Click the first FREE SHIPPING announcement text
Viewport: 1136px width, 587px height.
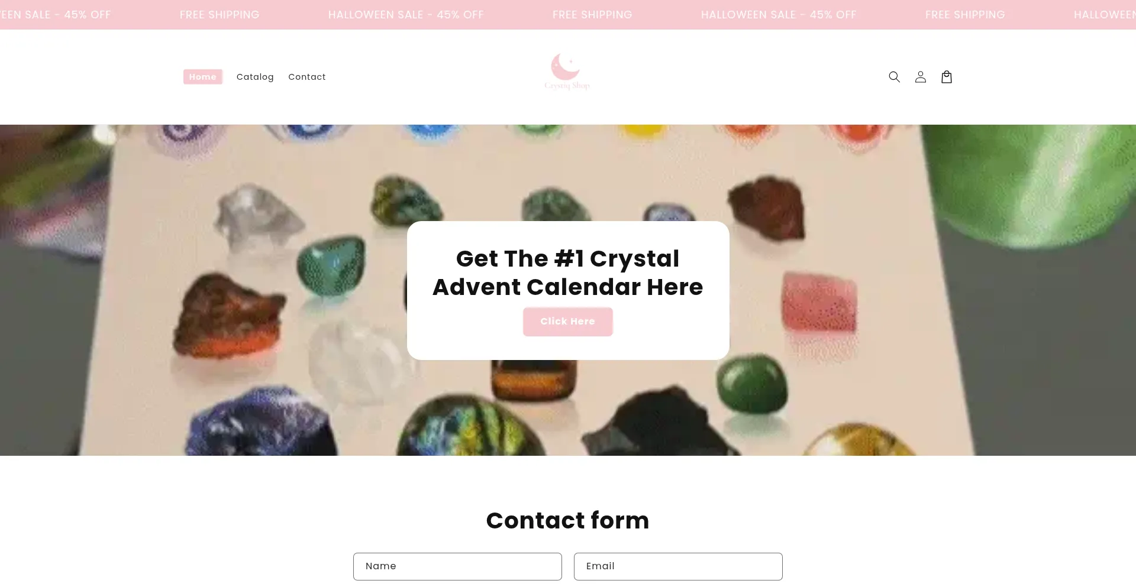pos(220,15)
